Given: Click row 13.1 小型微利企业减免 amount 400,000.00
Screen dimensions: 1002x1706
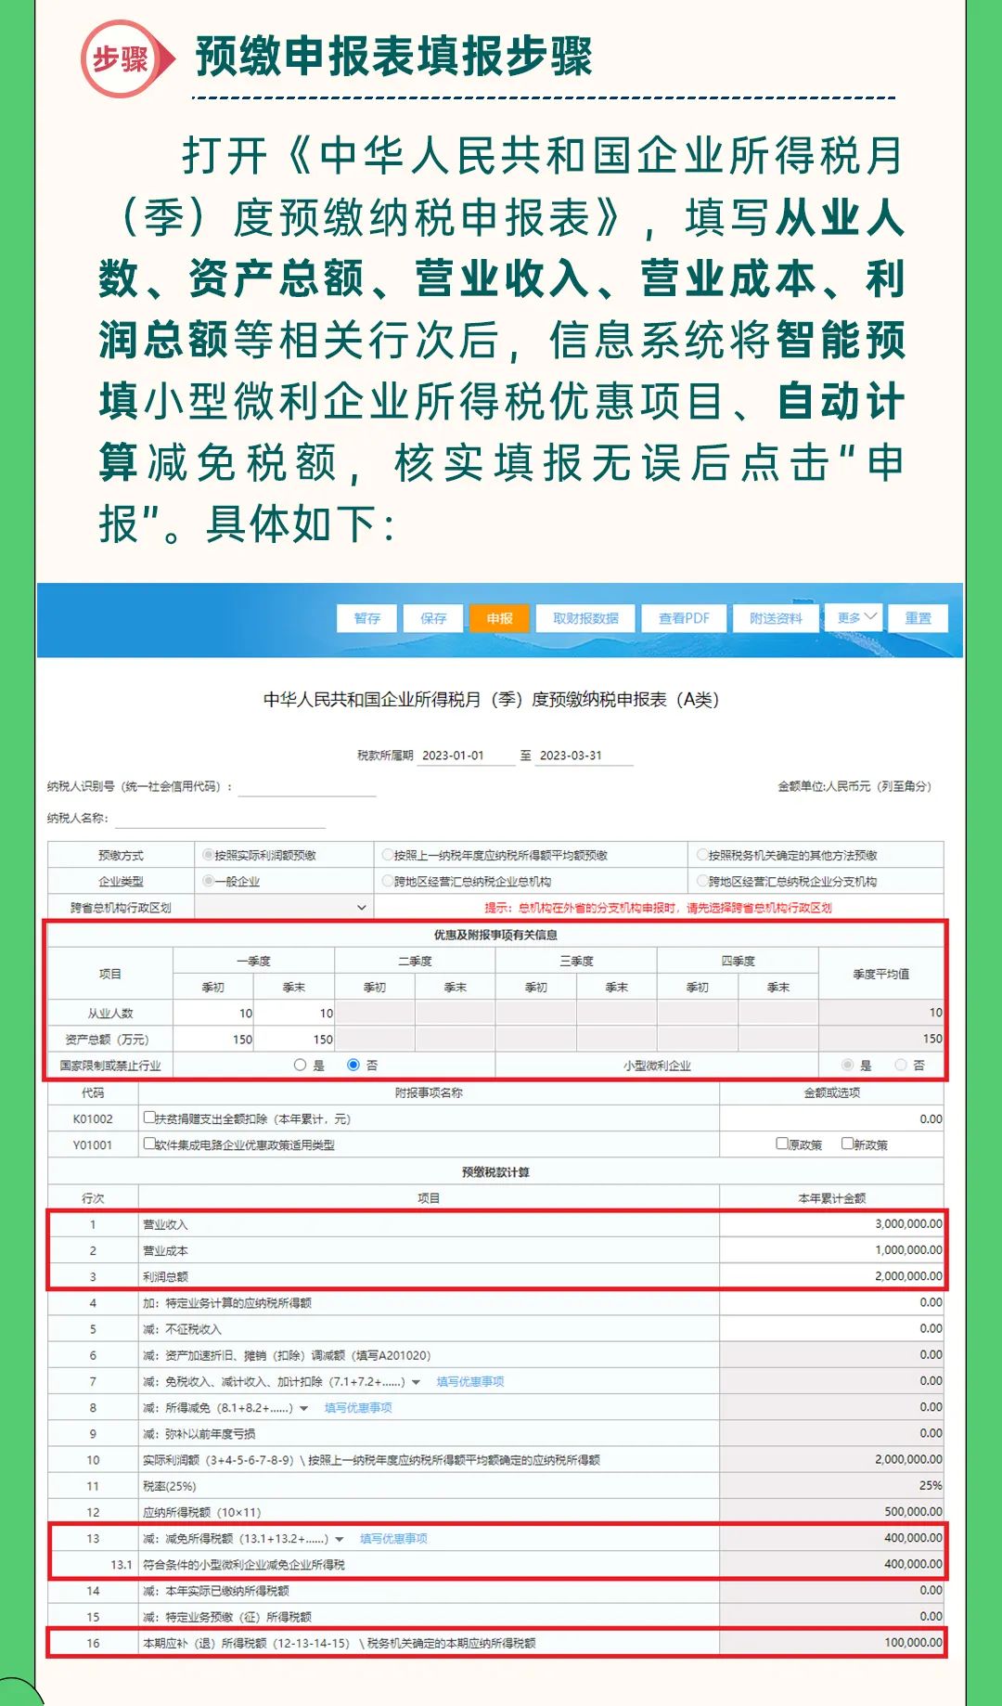Looking at the screenshot, I should click(831, 1564).
